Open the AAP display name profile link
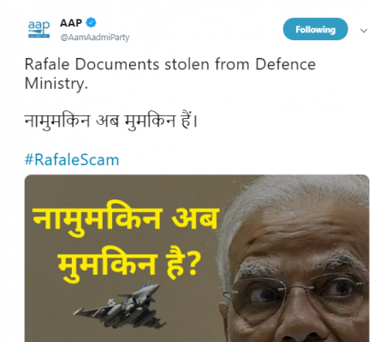Viewport: 374px width, 342px height. coord(71,23)
